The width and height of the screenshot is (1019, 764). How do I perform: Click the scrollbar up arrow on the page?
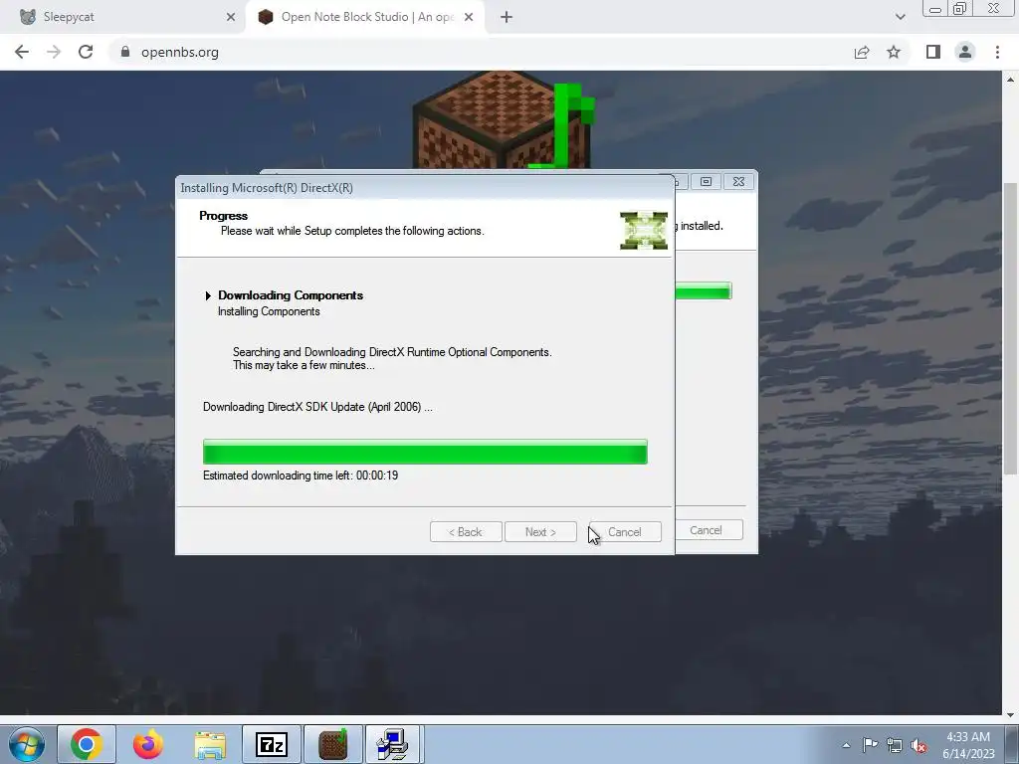point(1010,80)
